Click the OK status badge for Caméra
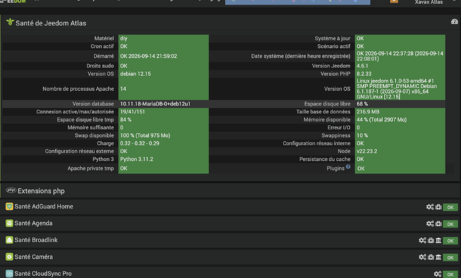 [450, 257]
